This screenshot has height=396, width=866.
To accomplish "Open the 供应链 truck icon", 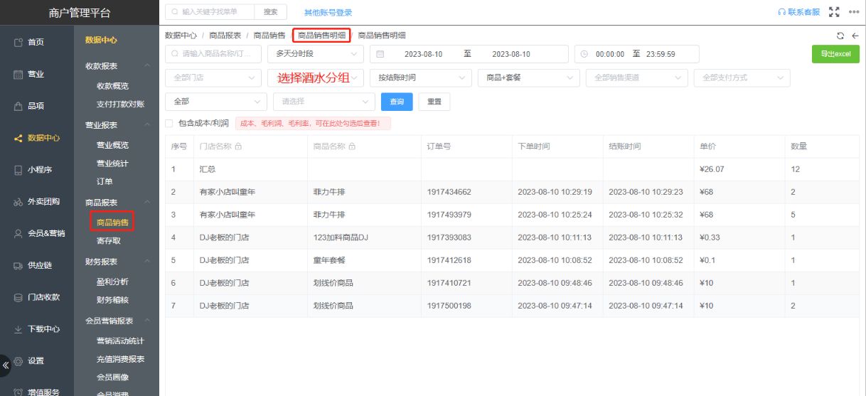I will tap(18, 266).
